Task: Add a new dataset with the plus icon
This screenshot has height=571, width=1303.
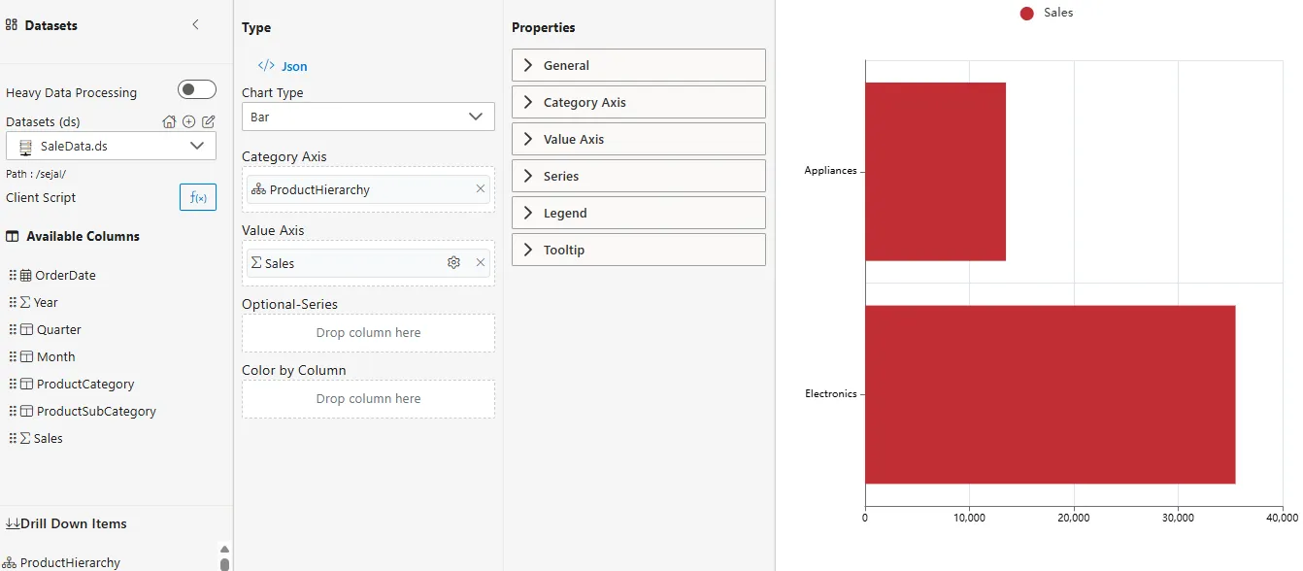Action: click(x=188, y=121)
